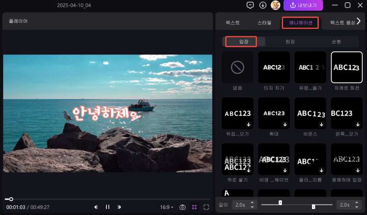Open the 16:9 aspect ratio dropdown

point(167,207)
